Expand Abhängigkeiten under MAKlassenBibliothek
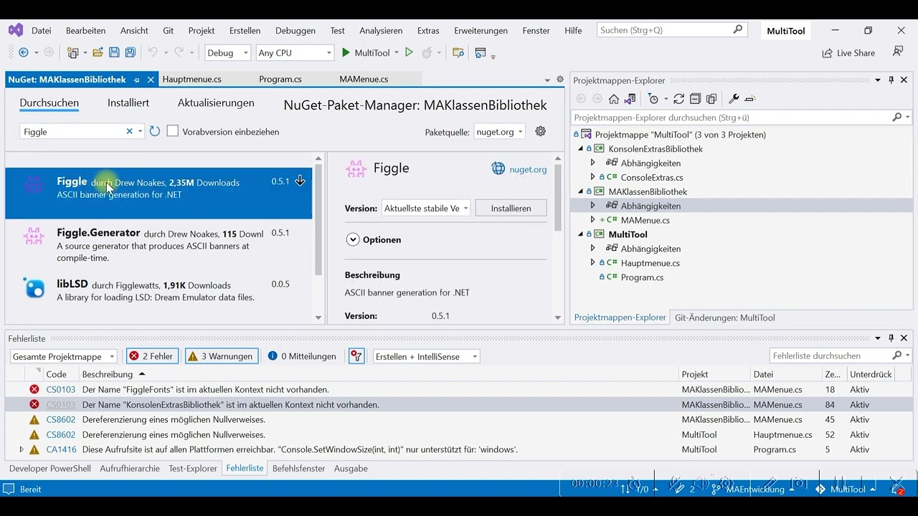 592,206
